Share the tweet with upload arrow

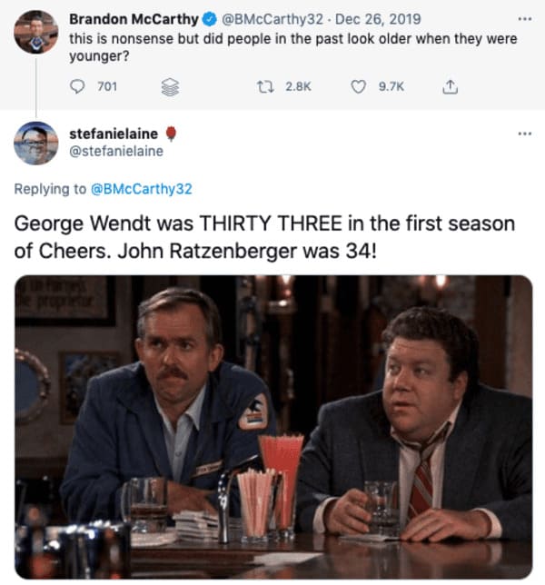[450, 87]
